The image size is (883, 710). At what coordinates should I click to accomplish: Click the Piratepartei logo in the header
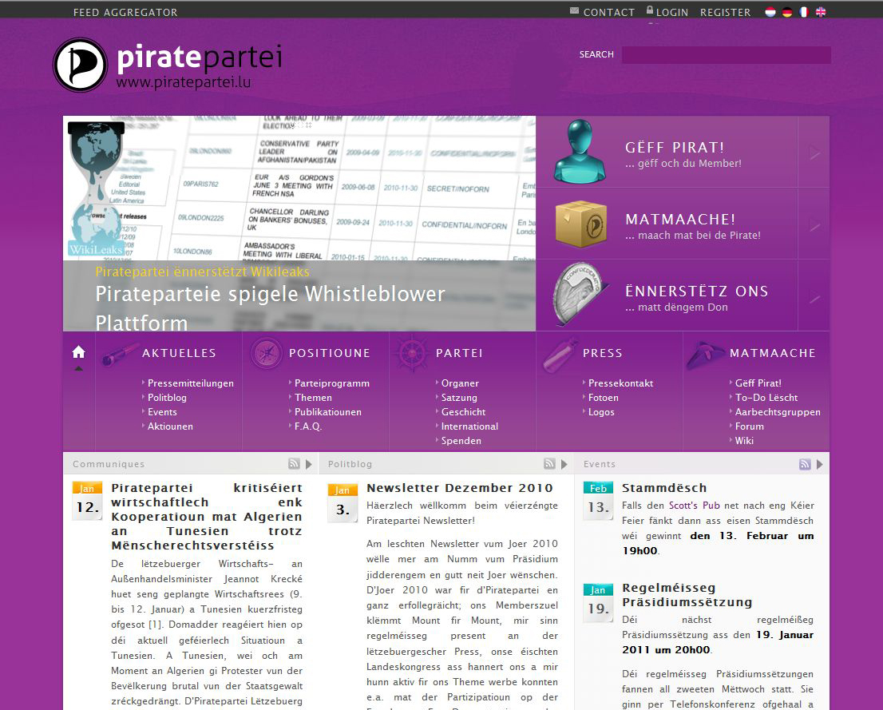[168, 65]
